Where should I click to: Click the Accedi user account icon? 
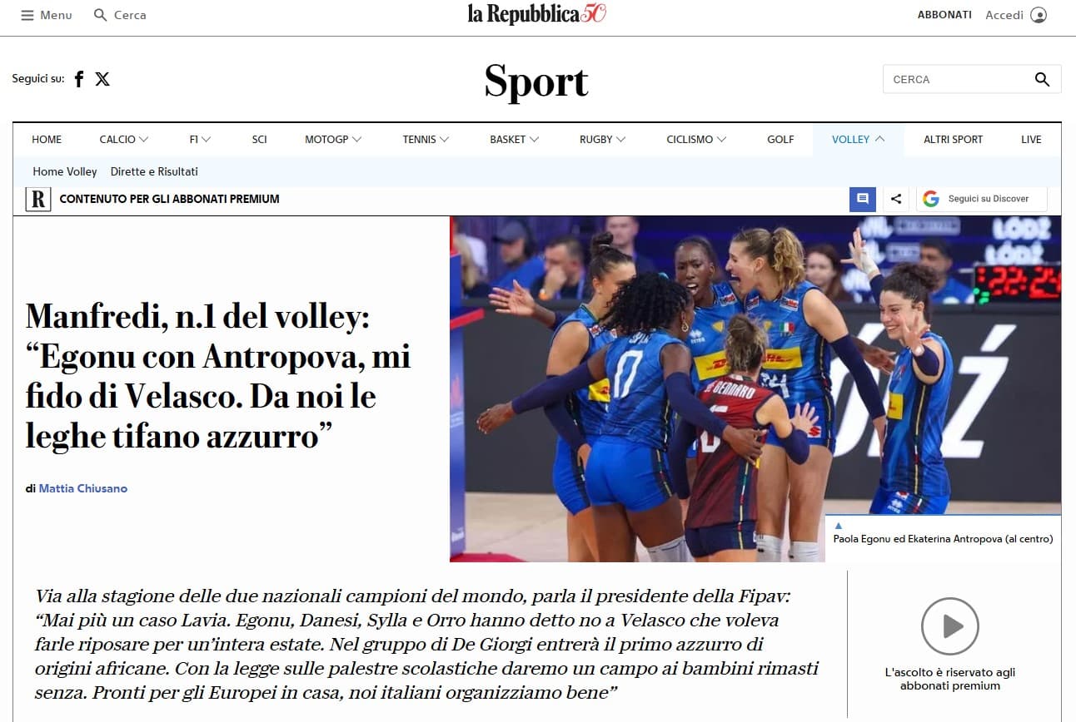(1038, 15)
